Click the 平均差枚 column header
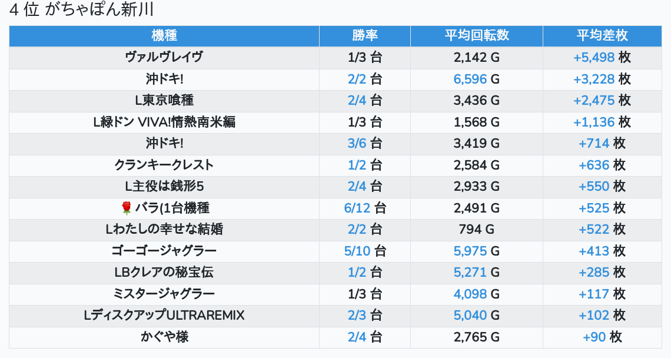The image size is (671, 358). [x=602, y=35]
